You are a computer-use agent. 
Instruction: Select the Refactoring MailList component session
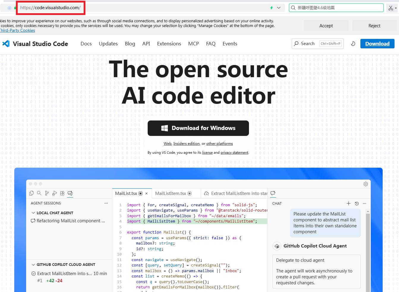[x=68, y=221]
